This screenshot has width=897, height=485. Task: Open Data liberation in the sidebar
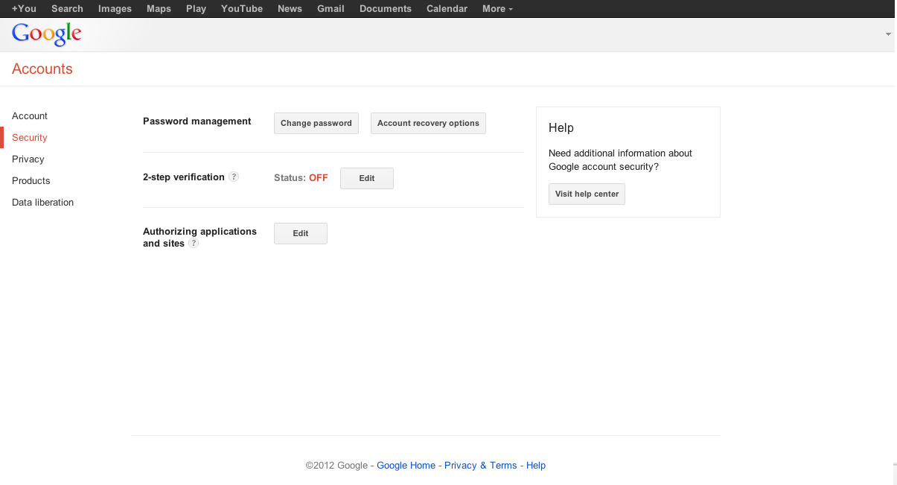[x=43, y=203]
